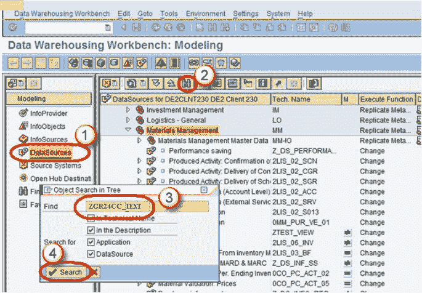Click the first icon in Modeling panel toolbar

point(16,84)
